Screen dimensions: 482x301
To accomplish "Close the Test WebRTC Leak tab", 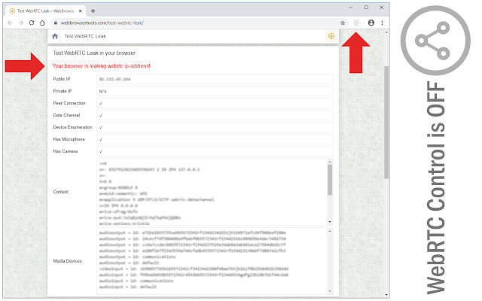I will pyautogui.click(x=81, y=11).
